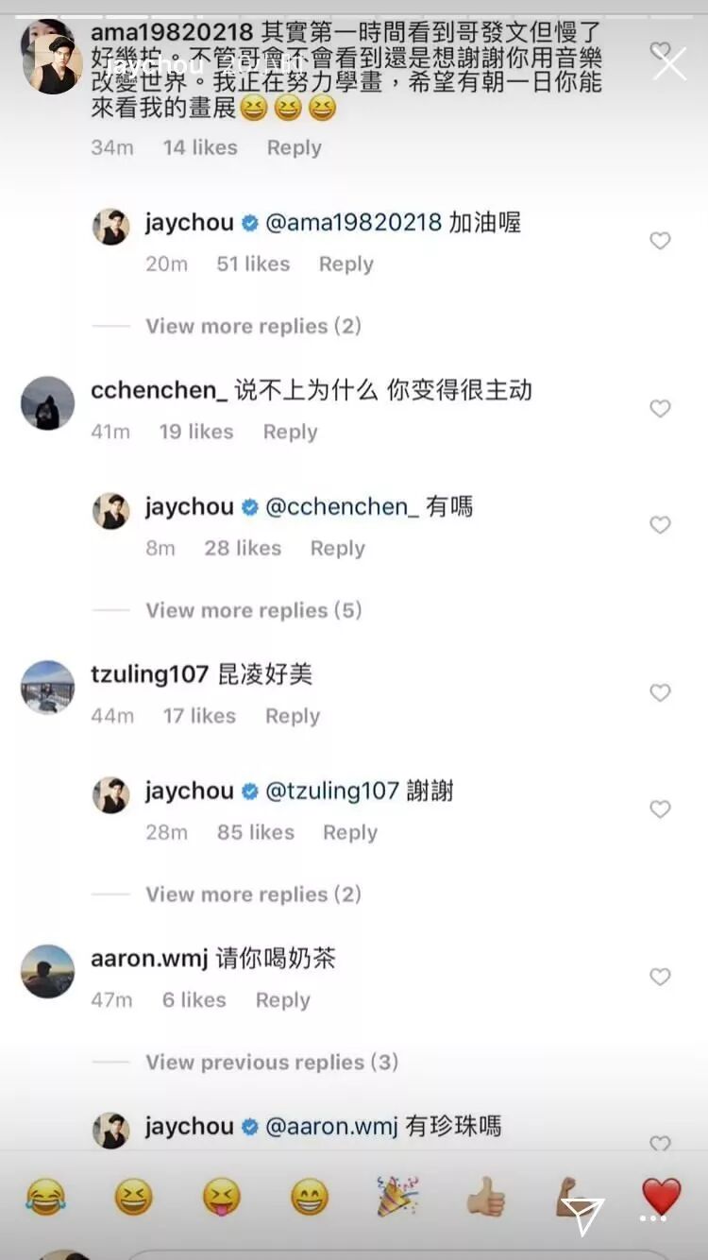Tap the crying-laughing emoji quick reaction

click(46, 1199)
